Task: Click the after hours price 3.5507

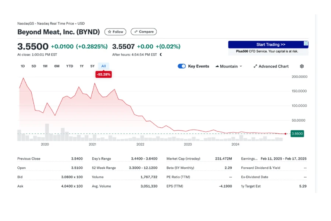Action: [123, 46]
